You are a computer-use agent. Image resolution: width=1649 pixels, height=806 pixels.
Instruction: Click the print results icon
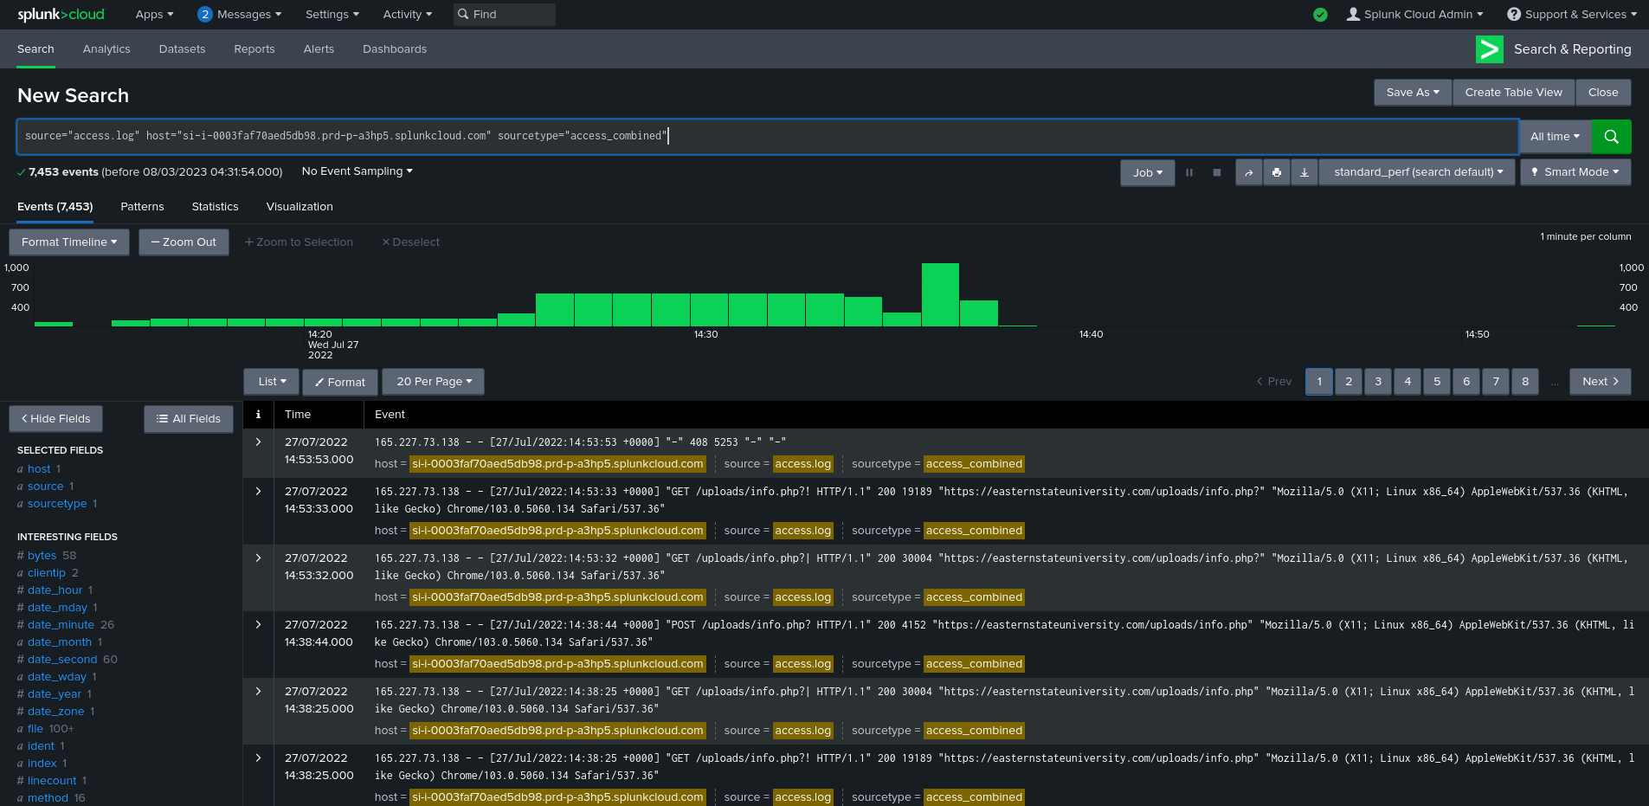tap(1277, 172)
